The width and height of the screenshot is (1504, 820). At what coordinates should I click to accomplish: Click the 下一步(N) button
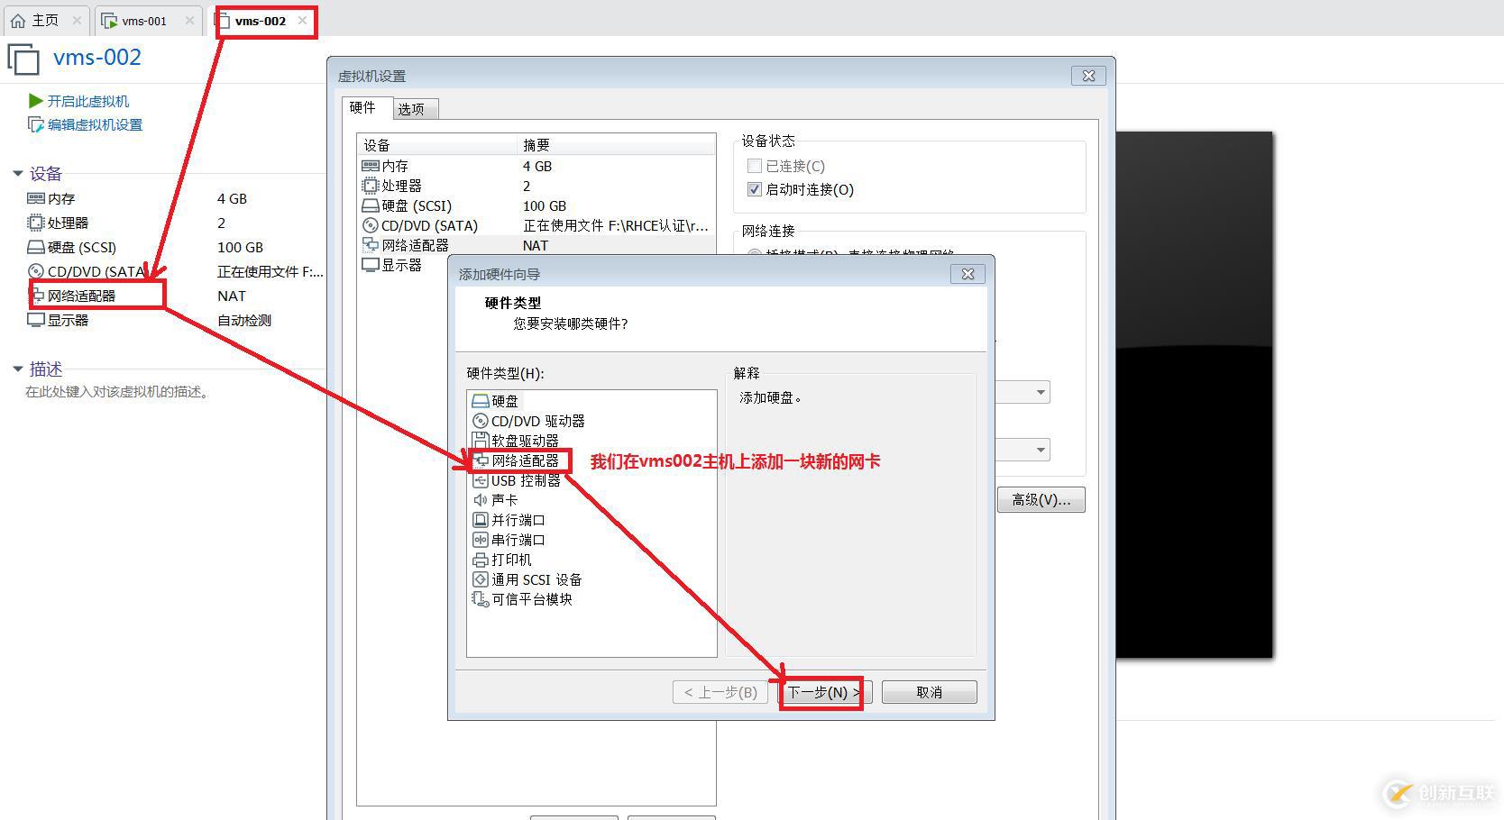(x=821, y=692)
